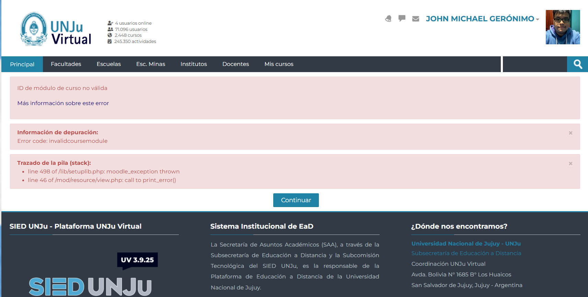This screenshot has height=297, width=588.
Task: Open the Esc. Minas menu
Action: (x=151, y=64)
